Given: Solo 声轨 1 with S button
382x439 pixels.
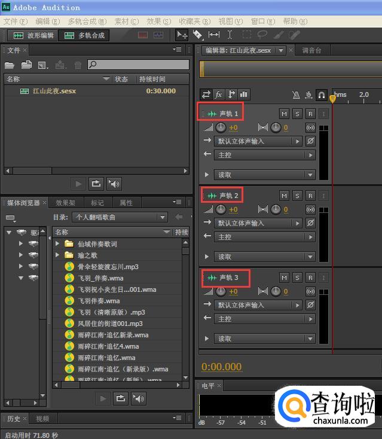Looking at the screenshot, I should (x=297, y=114).
